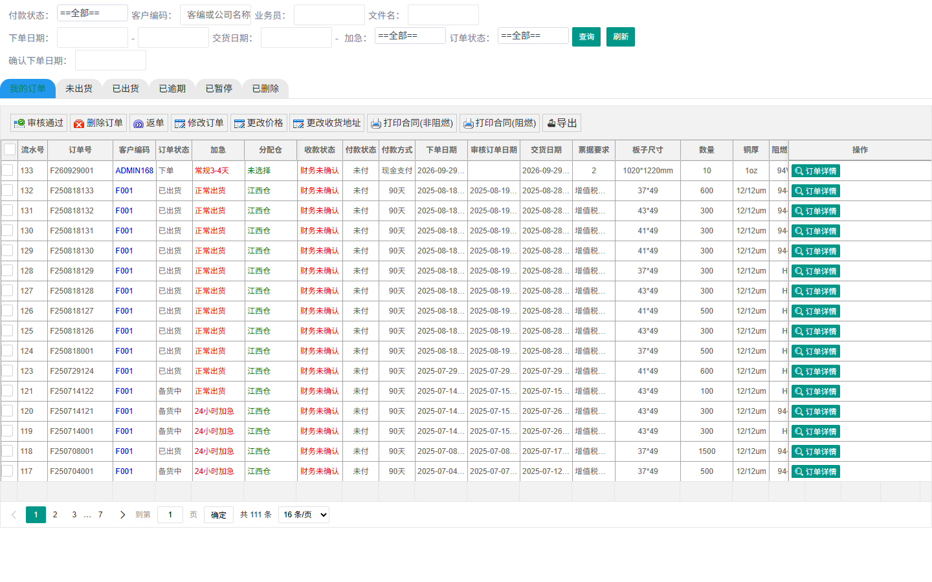Open the 付款状态 dropdown
The height and width of the screenshot is (582, 932).
[92, 13]
